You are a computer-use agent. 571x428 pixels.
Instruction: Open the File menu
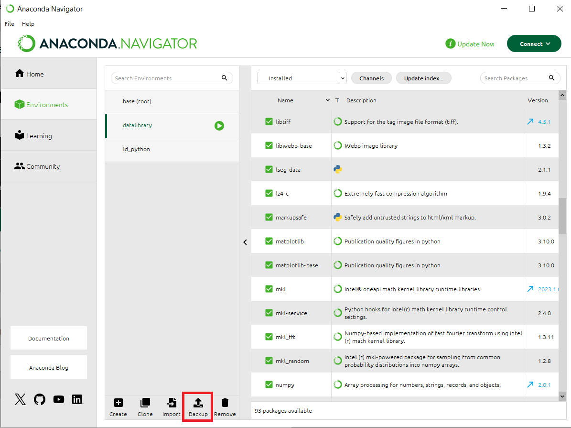click(x=9, y=23)
